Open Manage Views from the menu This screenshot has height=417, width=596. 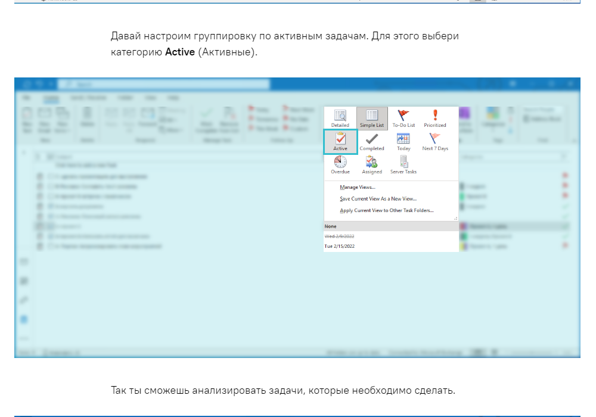click(358, 187)
